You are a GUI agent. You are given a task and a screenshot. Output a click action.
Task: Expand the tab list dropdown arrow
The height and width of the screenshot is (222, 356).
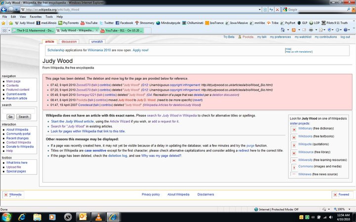click(9, 30)
